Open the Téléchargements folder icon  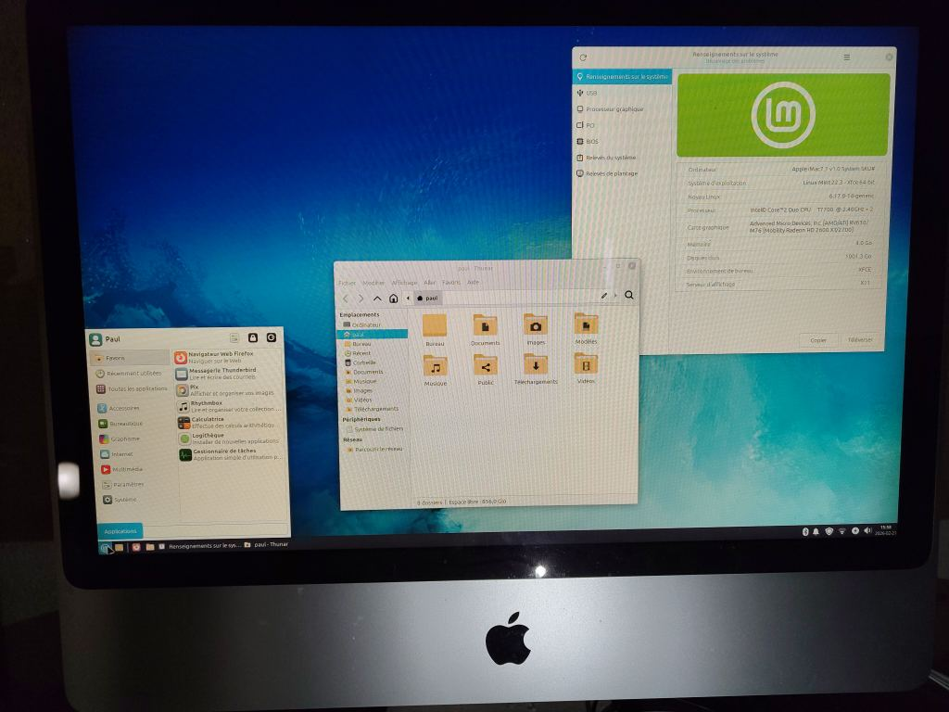[x=536, y=367]
